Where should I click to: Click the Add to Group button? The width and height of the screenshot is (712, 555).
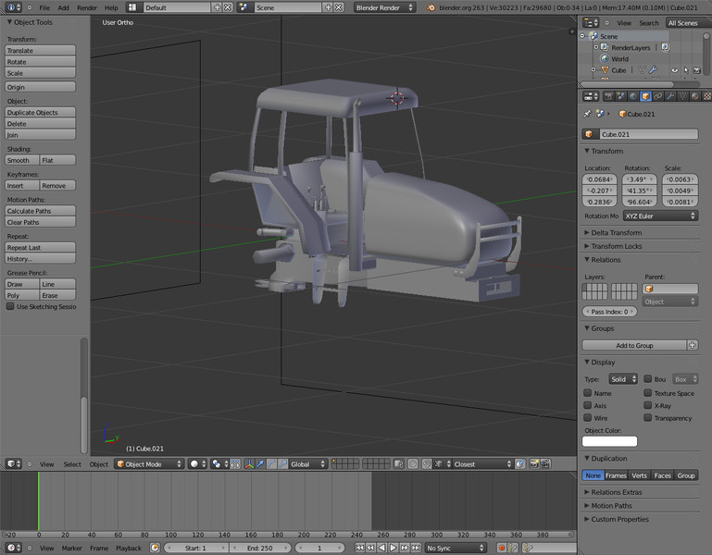tap(634, 345)
